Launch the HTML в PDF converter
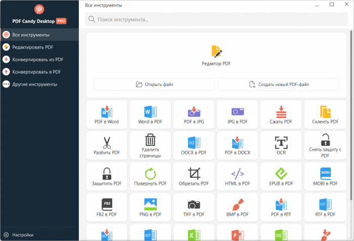 coord(238,177)
